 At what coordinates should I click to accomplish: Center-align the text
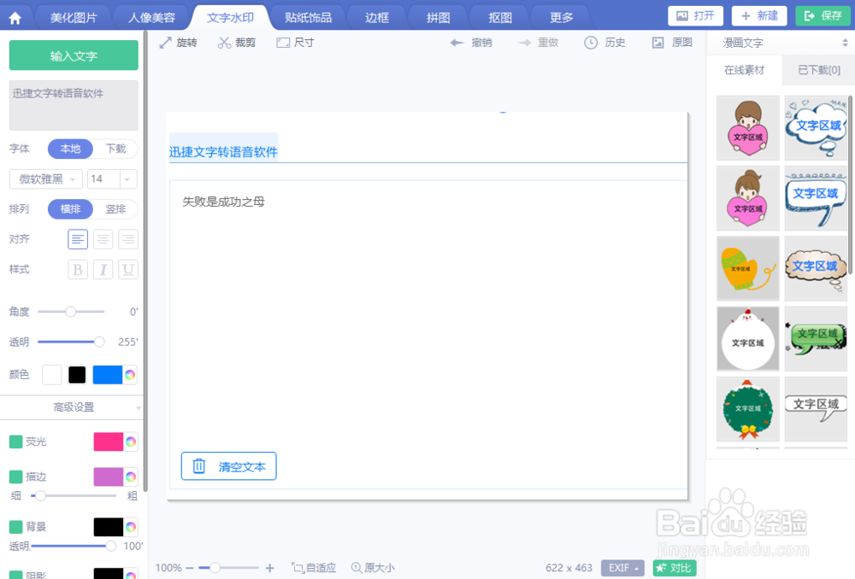coord(103,239)
